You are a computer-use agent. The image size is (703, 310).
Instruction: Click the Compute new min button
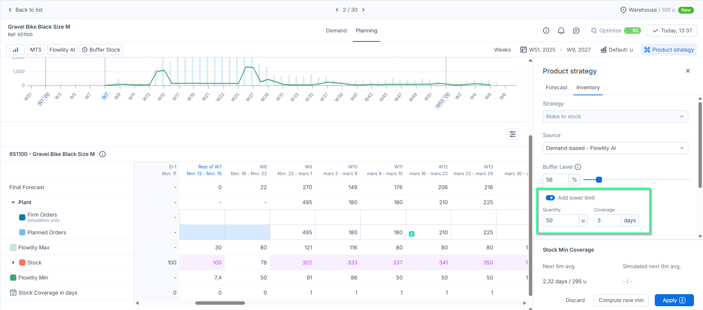621,300
